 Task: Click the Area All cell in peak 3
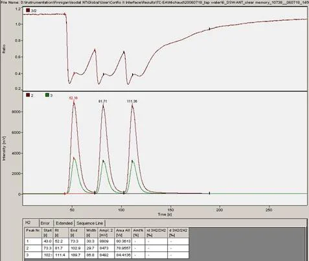point(123,255)
